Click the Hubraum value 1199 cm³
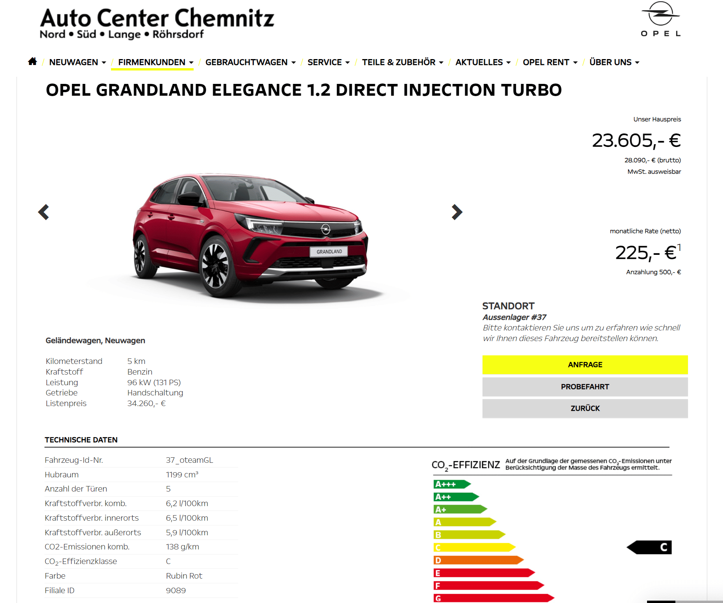 (x=182, y=475)
